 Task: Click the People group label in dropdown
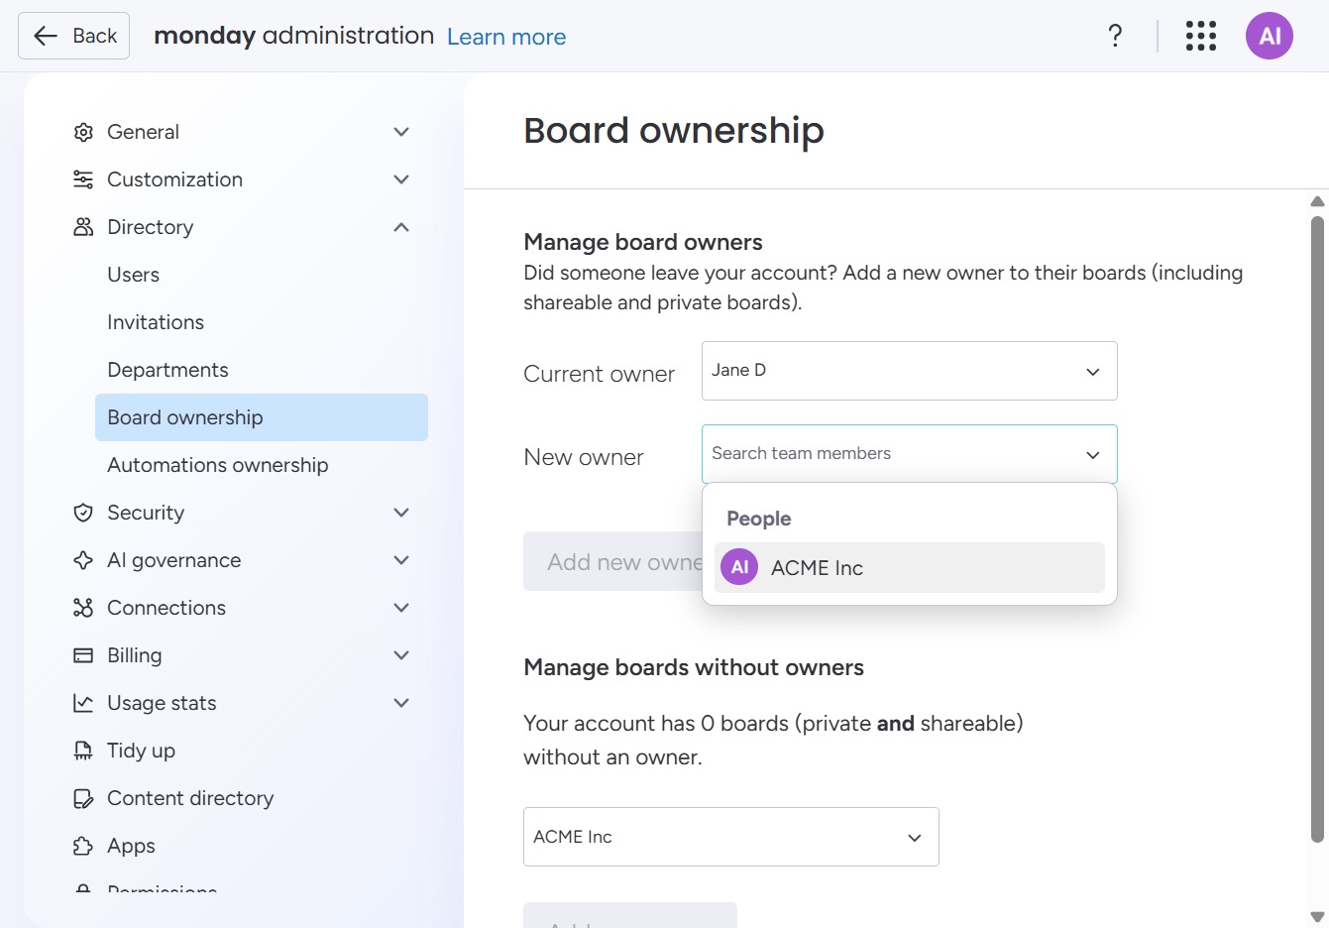(758, 519)
